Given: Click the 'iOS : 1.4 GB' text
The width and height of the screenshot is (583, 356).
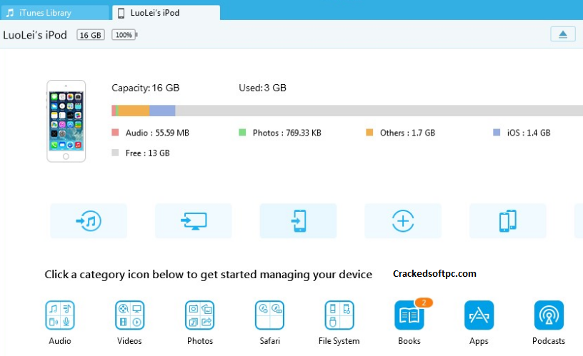Looking at the screenshot, I should pos(529,133).
